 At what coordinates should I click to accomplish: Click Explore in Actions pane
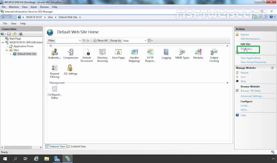(245, 35)
